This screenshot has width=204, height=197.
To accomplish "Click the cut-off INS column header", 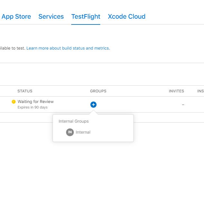I will click(x=200, y=91).
